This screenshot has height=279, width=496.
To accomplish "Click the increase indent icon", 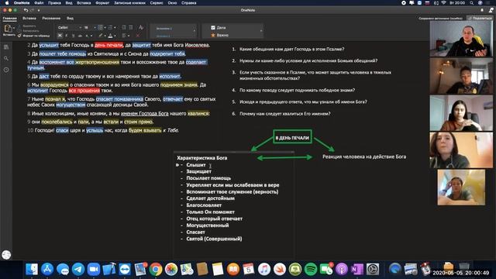I will [x=131, y=28].
